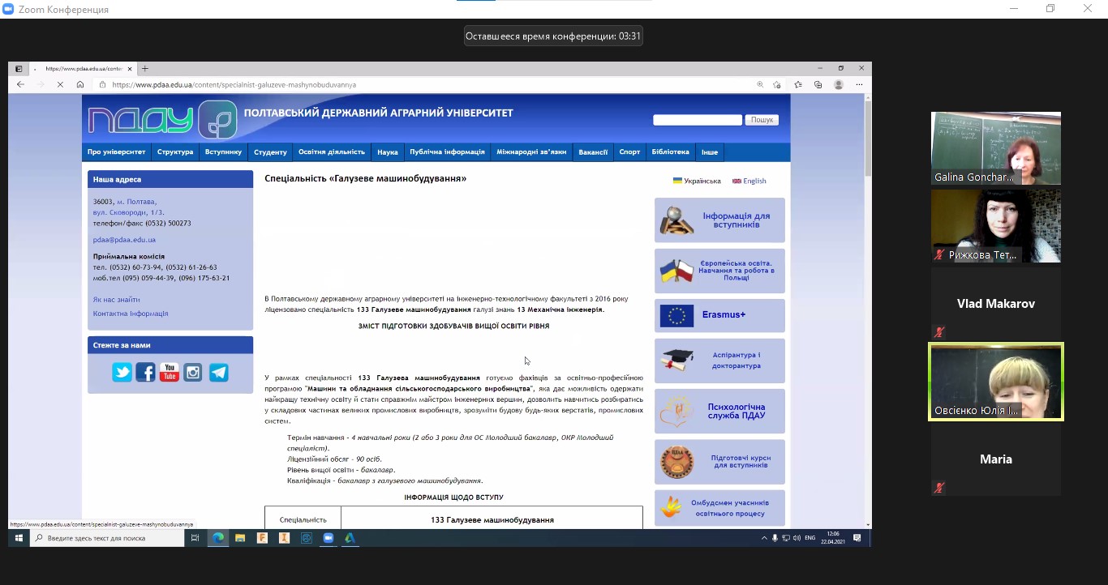1108x585 pixels.
Task: Open Microsoft Edge from taskbar
Action: 218,538
